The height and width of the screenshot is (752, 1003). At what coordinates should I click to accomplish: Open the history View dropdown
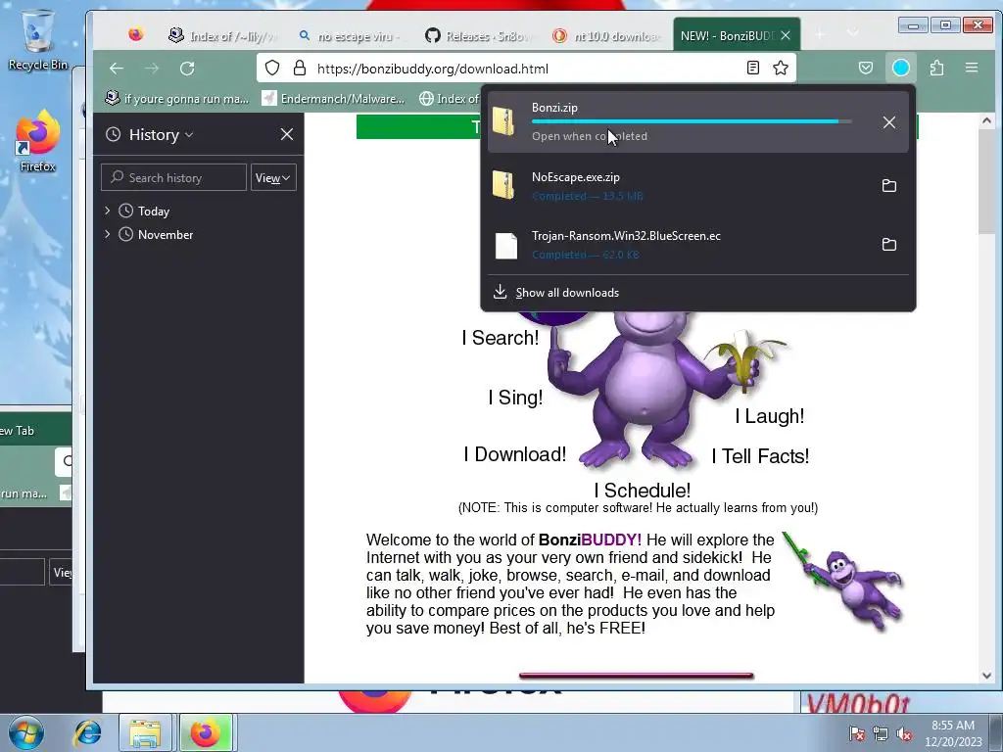click(x=273, y=178)
